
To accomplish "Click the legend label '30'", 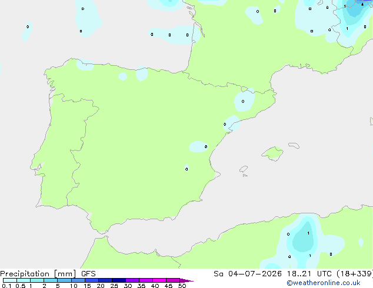I will point(128,286).
